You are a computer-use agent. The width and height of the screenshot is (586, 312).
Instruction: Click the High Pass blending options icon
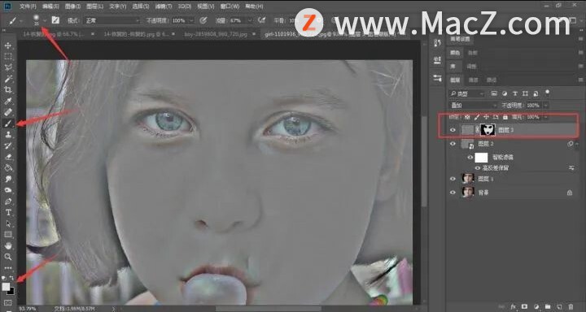pos(571,168)
